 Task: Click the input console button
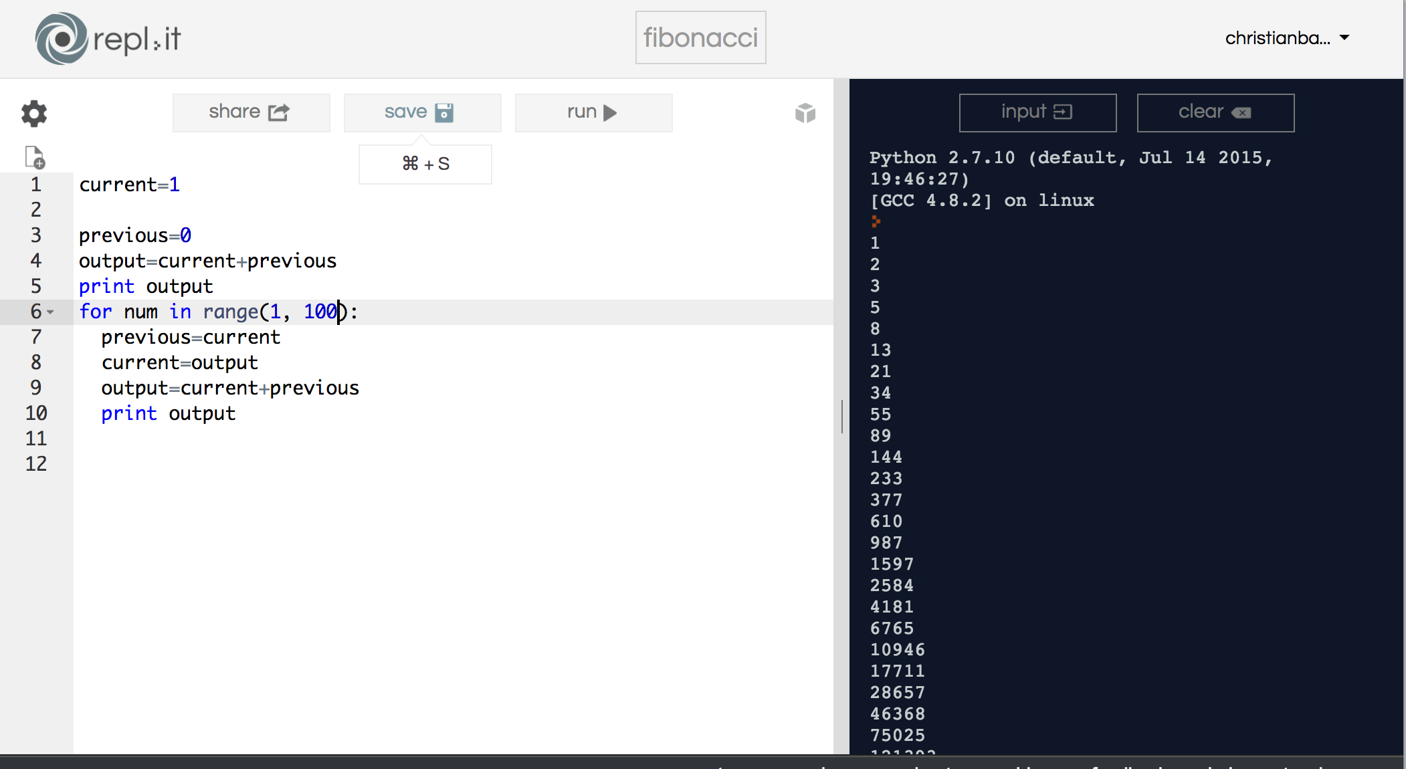[x=1037, y=112]
